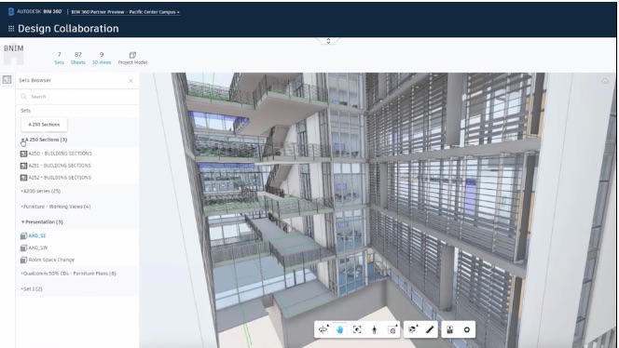Switch to the 3D views tab
This screenshot has height=348, width=619.
coord(102,58)
